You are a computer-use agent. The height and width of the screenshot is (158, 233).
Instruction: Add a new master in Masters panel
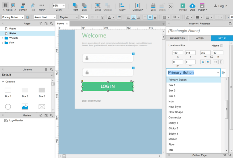point(41,115)
